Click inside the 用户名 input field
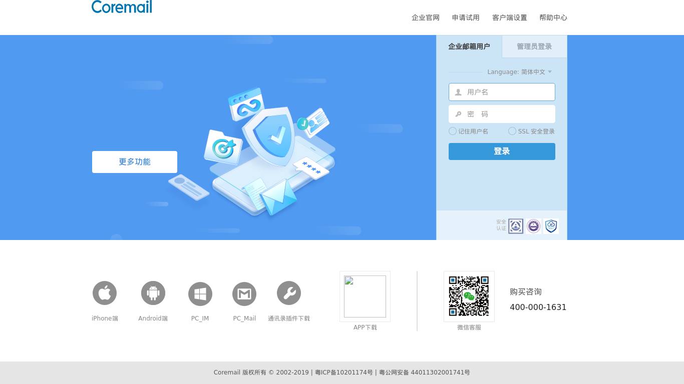Screen dimensions: 684x384 [x=506, y=92]
